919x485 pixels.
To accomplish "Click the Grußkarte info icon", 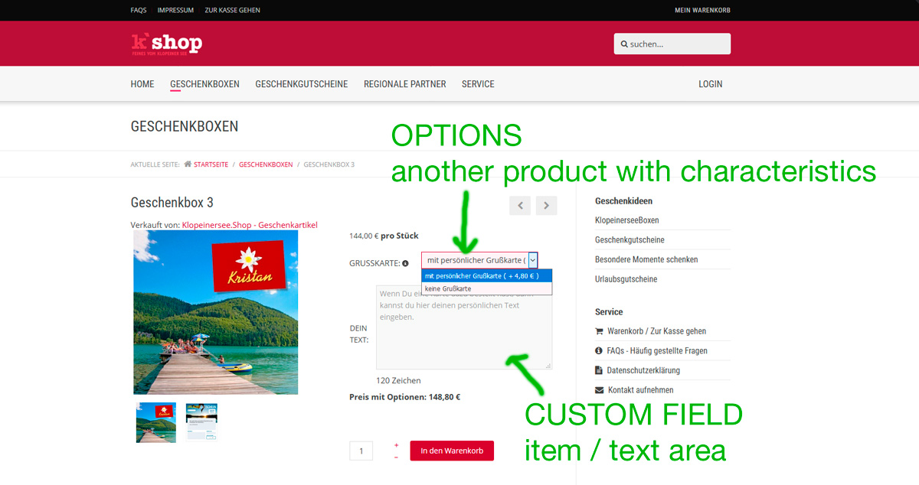I will click(x=405, y=263).
